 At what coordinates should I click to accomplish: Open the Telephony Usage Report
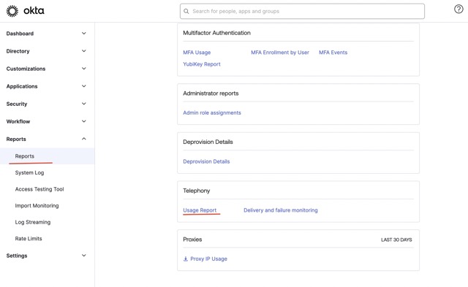[200, 210]
